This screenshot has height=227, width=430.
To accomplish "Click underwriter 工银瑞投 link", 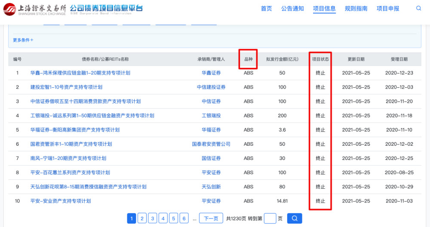I will coord(211,116).
